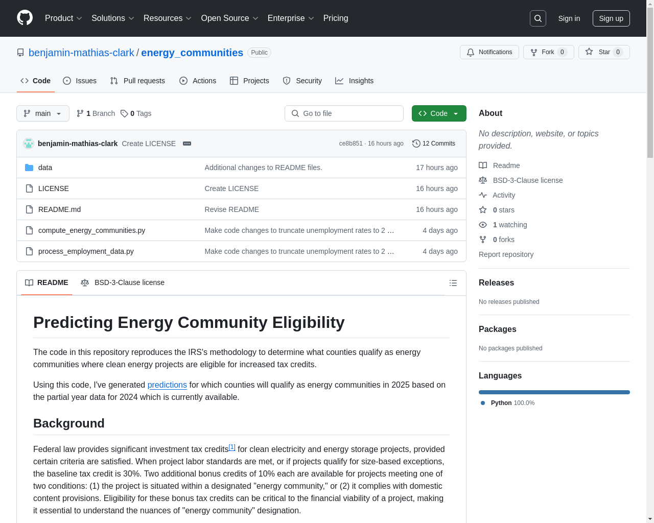
Task: Click Python 100.0% language entry
Action: [507, 403]
